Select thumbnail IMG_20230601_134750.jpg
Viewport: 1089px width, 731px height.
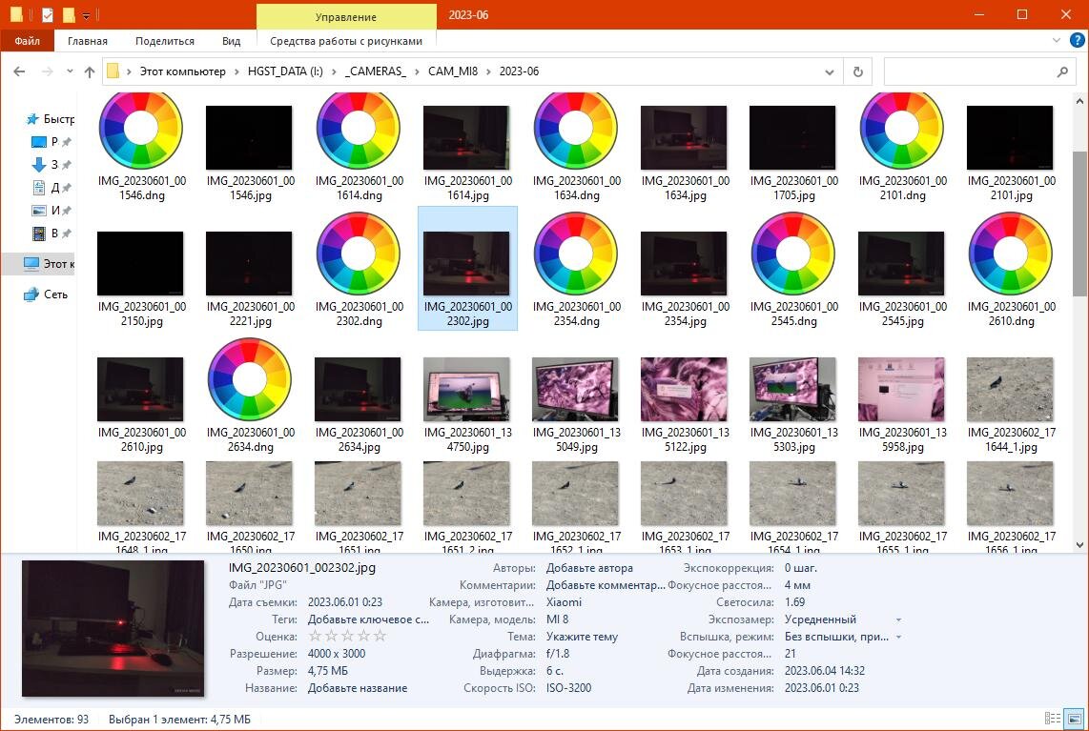click(x=466, y=390)
